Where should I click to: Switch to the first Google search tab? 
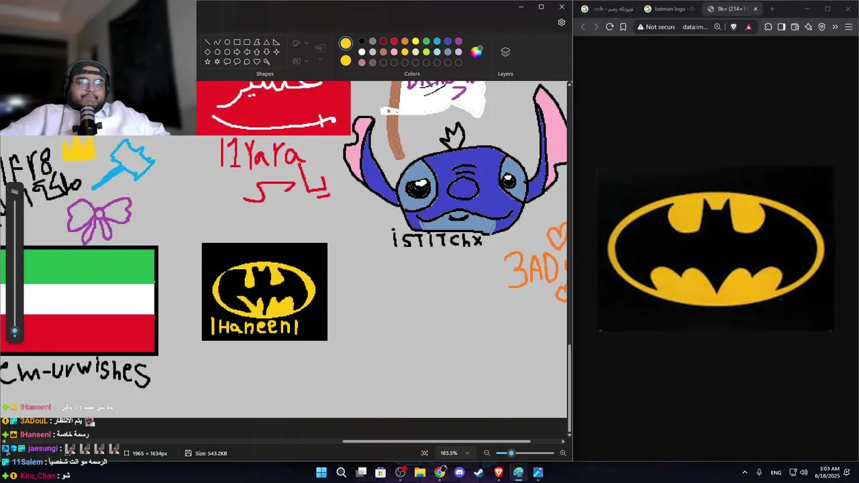click(x=607, y=9)
